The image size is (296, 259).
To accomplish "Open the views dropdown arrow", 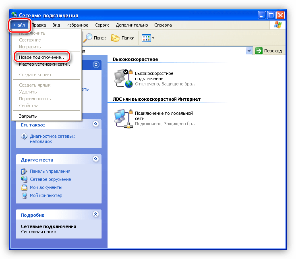I will click(153, 38).
